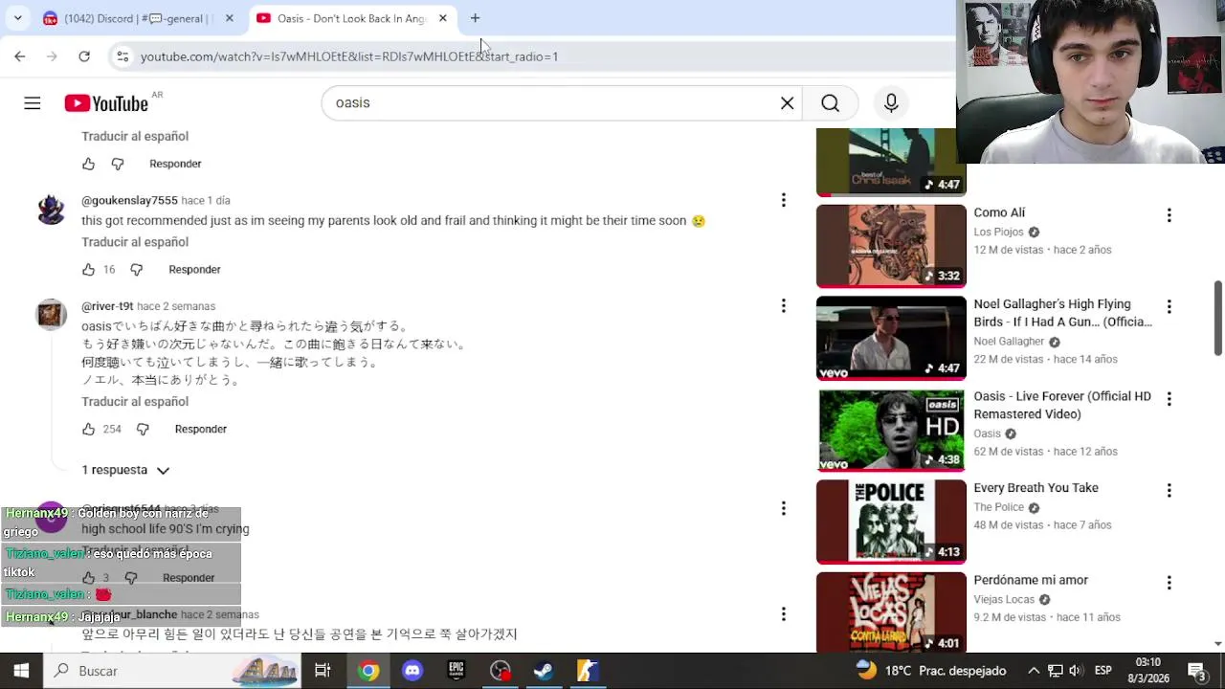
Task: Open Steam from the taskbar
Action: tap(543, 671)
